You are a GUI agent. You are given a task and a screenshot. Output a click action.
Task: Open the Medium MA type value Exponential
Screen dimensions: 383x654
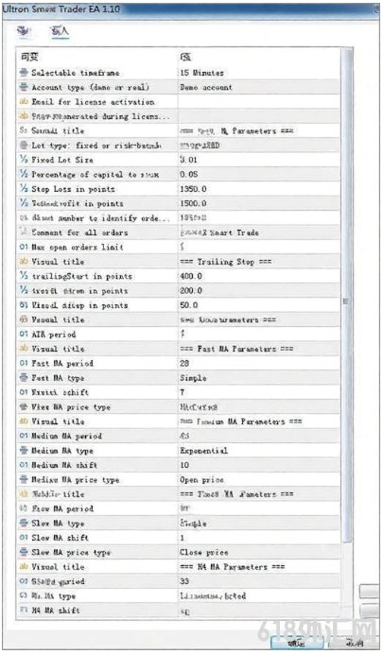point(204,451)
